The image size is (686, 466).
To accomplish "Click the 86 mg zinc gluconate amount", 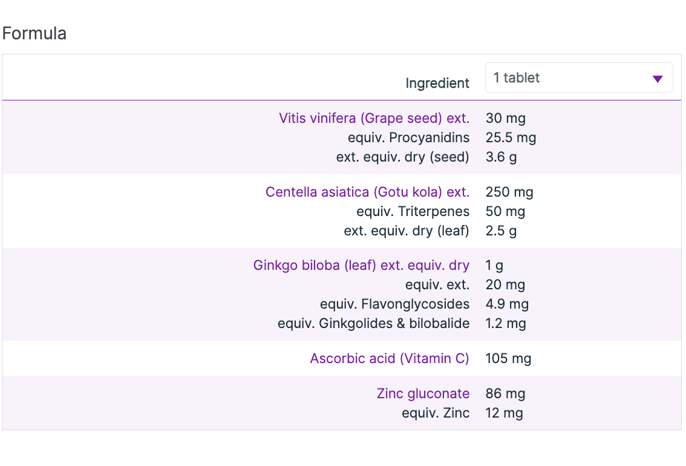I will pos(505,393).
